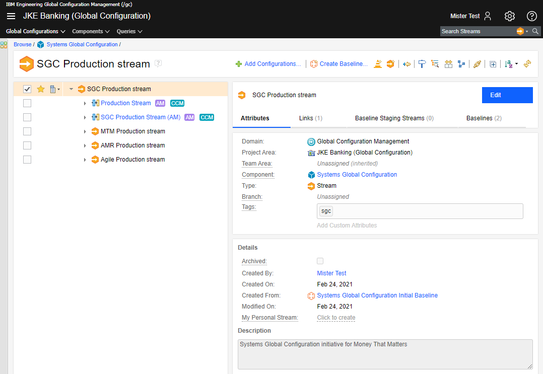543x374 pixels.
Task: Click the traffic cone icon in toolbar
Action: coord(377,64)
